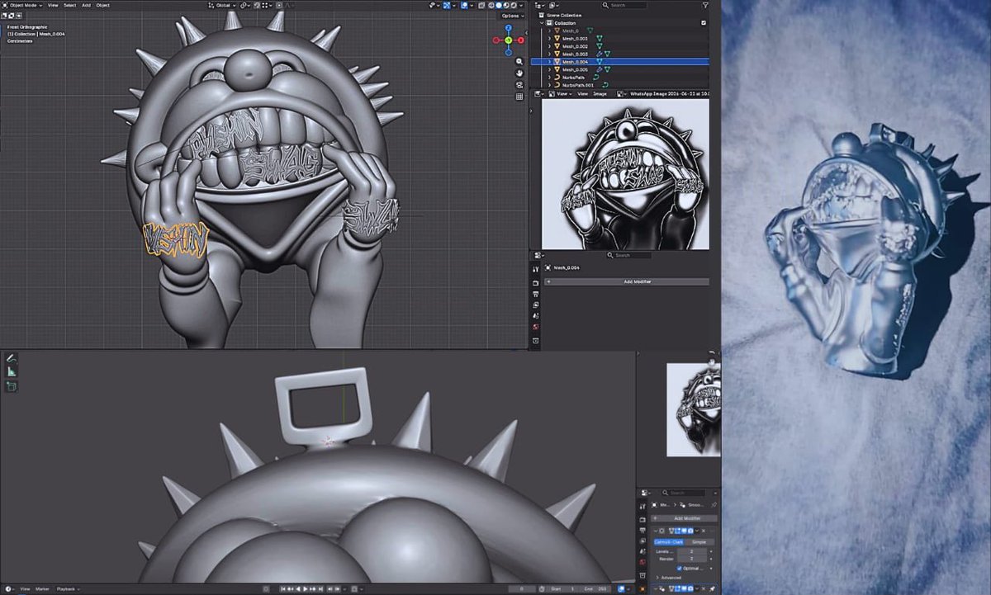Click the green Y axis navigation gizmo
Screen dimensions: 991x595
pos(509,40)
